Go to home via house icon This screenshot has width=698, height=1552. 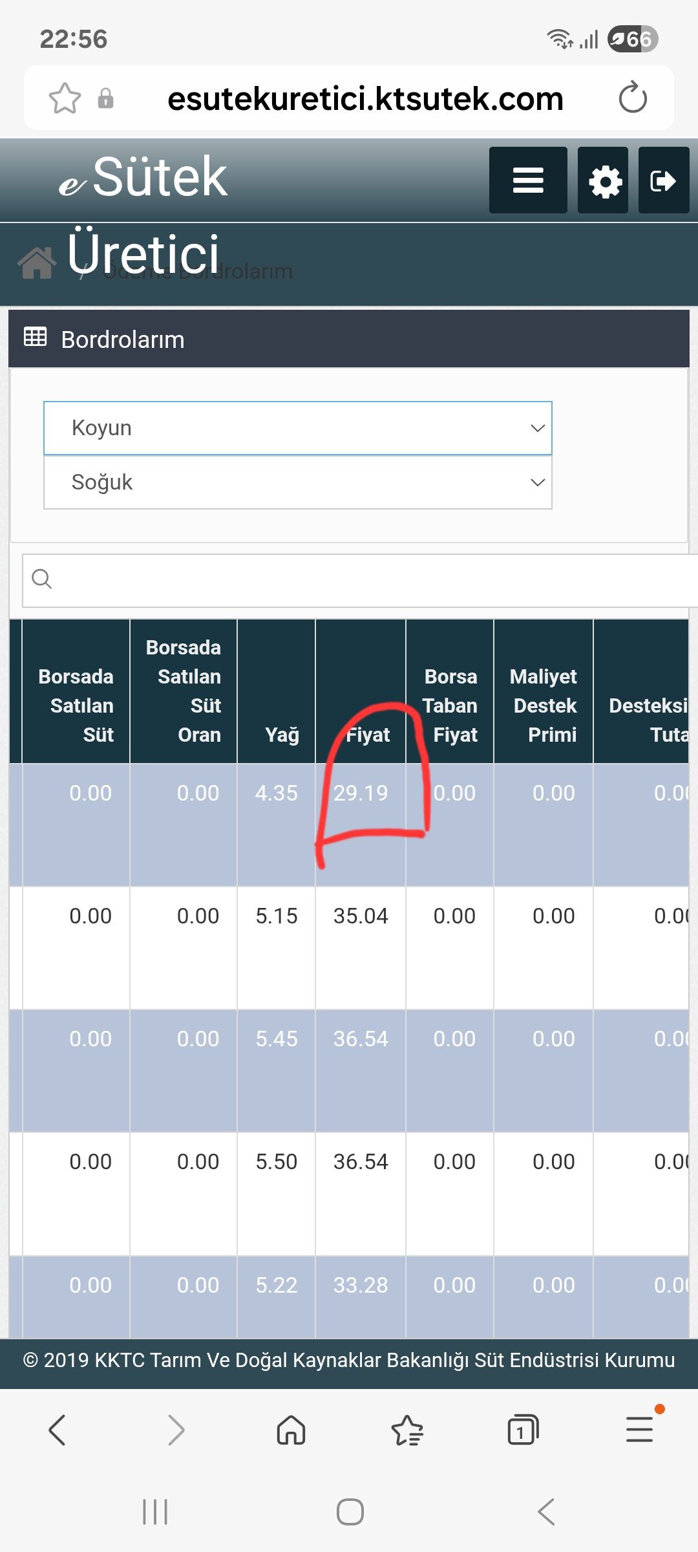(x=37, y=263)
